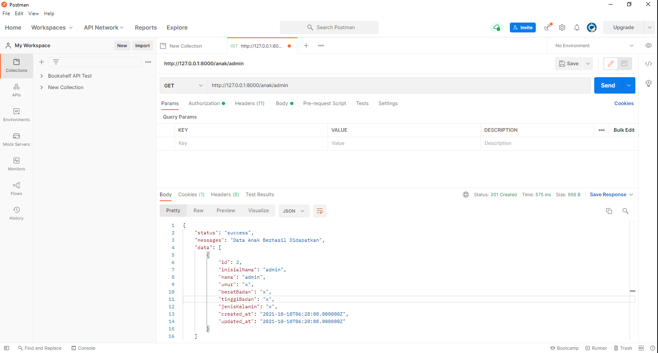Open the Save options dropdown arrow
The image size is (658, 353).
pos(588,64)
